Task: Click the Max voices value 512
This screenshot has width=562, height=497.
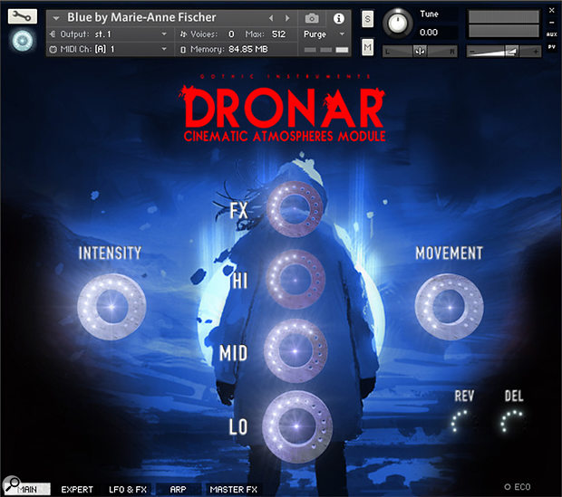Action: point(278,34)
